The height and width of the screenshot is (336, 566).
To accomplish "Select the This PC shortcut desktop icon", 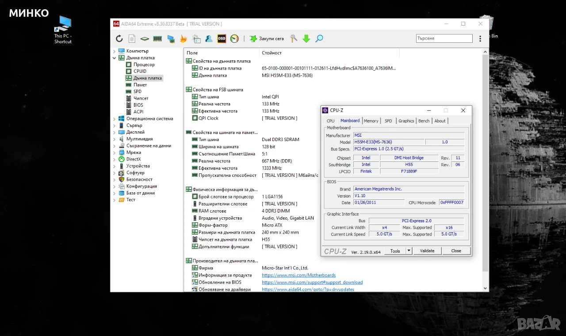I will [63, 30].
